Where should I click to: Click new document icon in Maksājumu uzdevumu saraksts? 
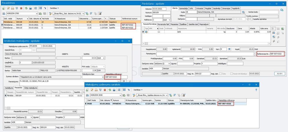87,90
